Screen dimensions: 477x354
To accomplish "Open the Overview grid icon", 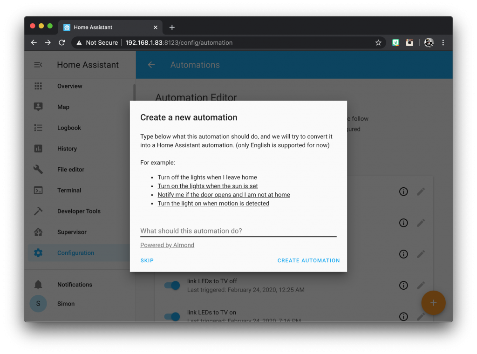I will (x=38, y=86).
